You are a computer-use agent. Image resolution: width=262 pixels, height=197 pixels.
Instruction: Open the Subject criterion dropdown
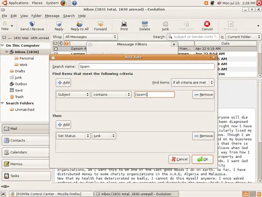pos(73,94)
